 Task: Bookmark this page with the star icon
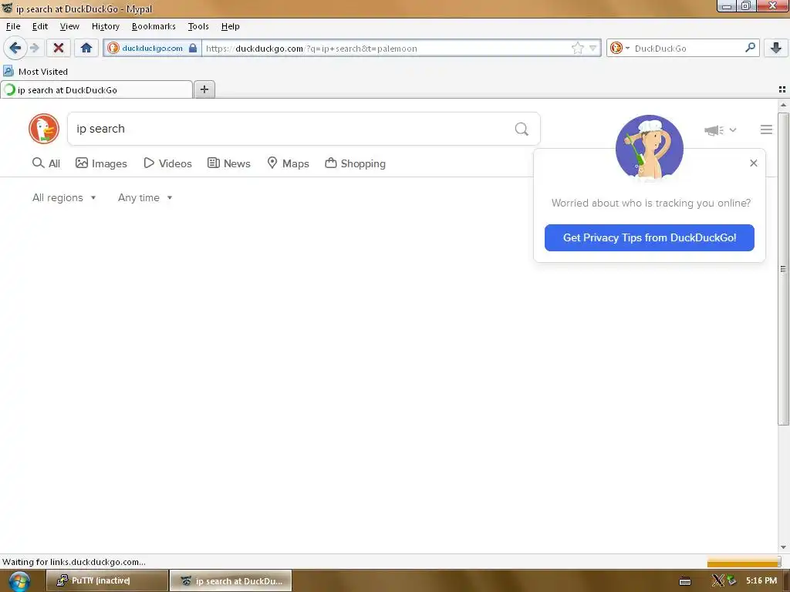click(577, 49)
